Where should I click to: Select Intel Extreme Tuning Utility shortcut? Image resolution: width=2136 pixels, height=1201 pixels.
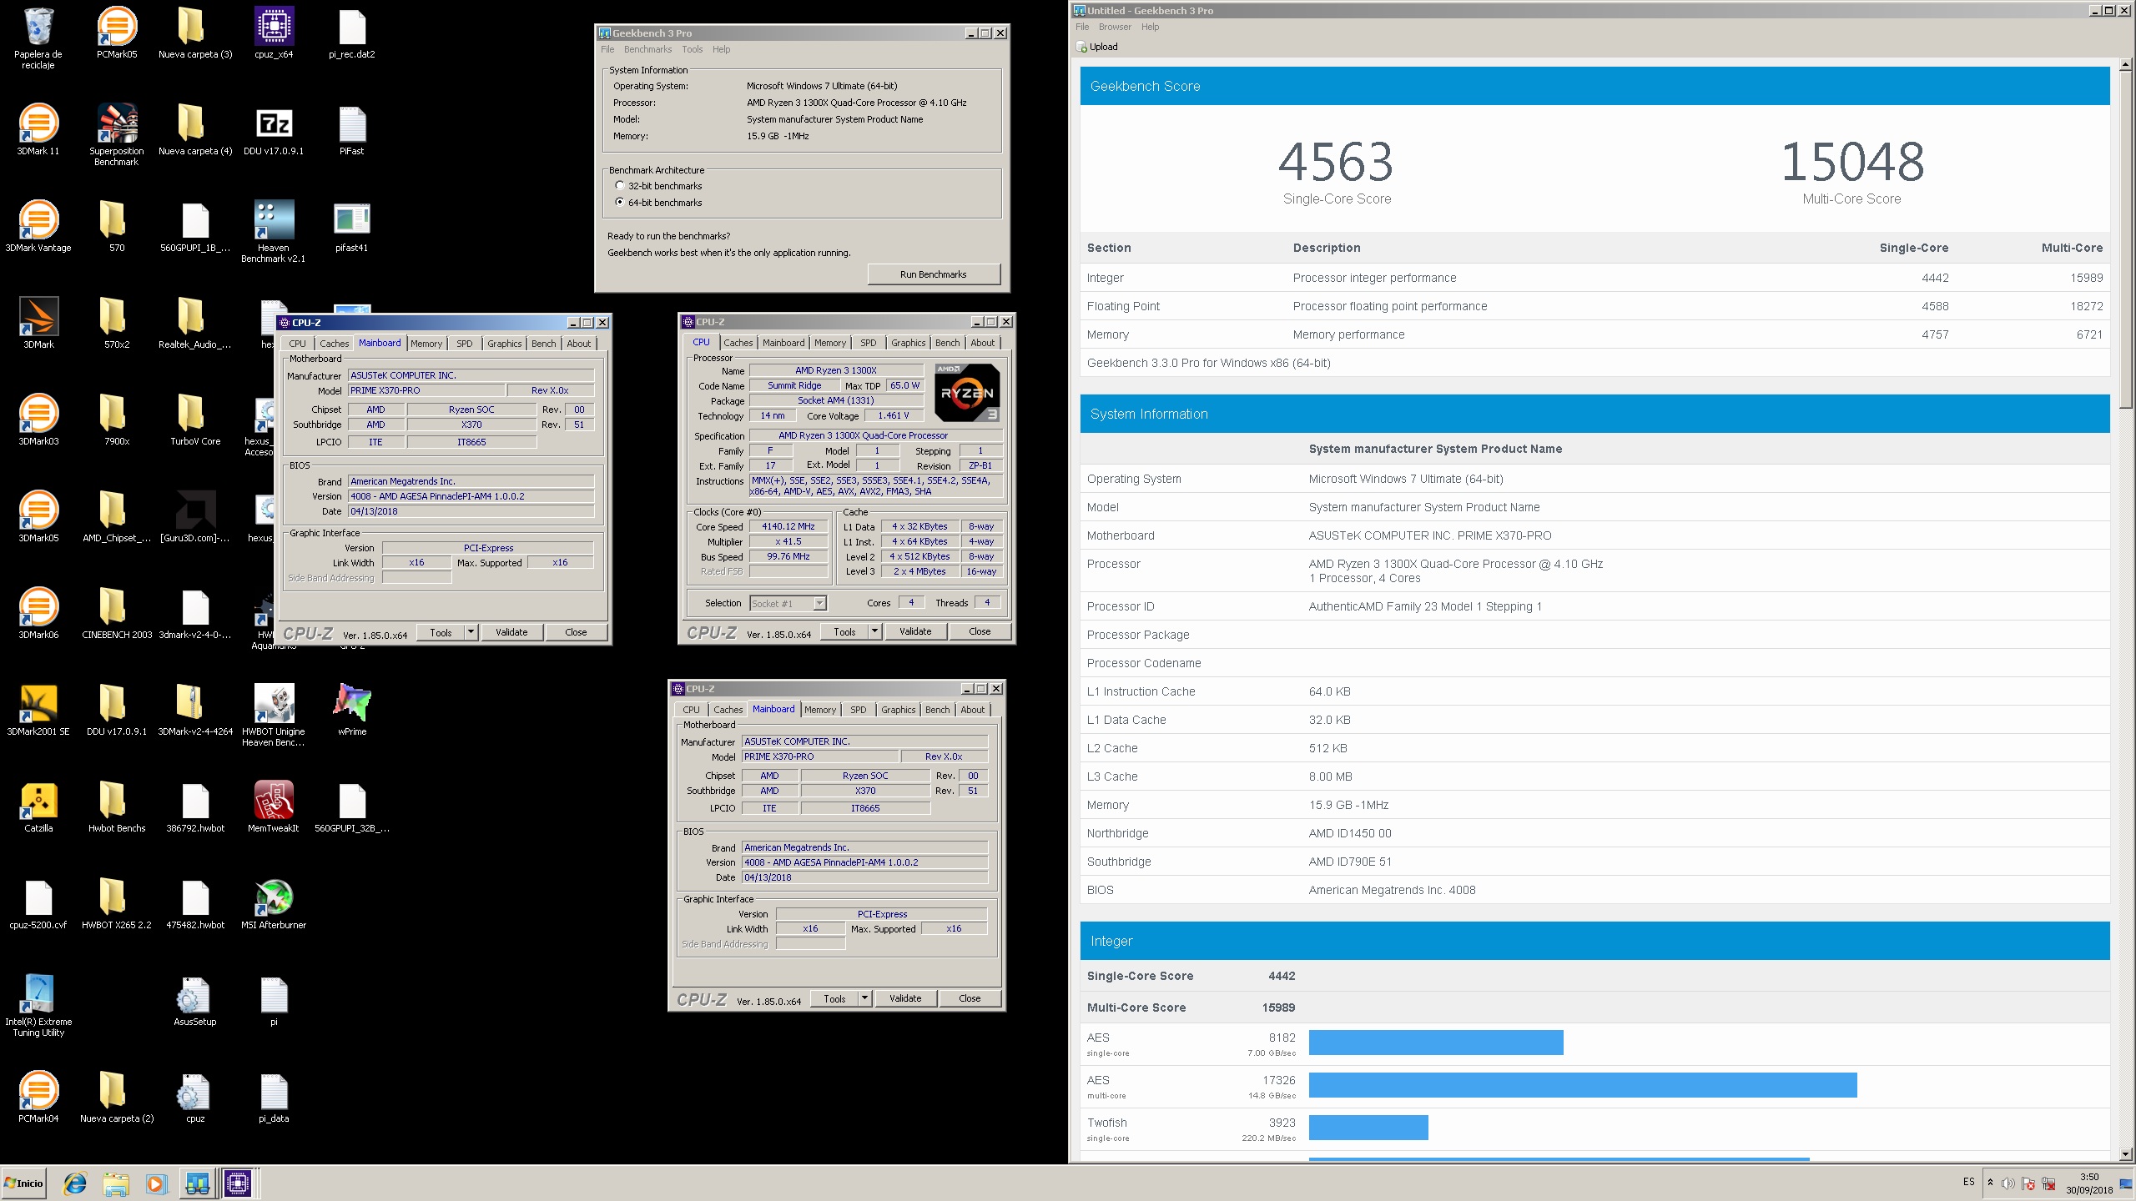[38, 1005]
